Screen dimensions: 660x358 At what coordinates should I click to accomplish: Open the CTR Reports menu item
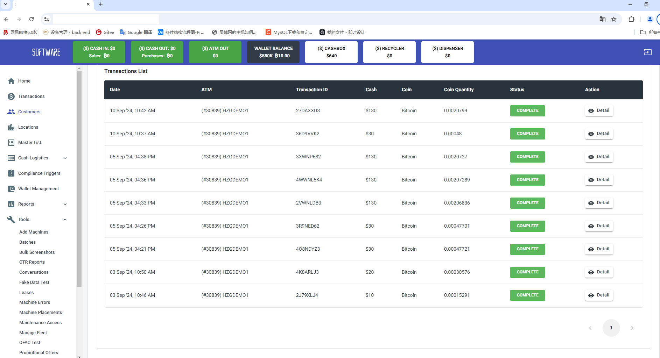tap(32, 262)
